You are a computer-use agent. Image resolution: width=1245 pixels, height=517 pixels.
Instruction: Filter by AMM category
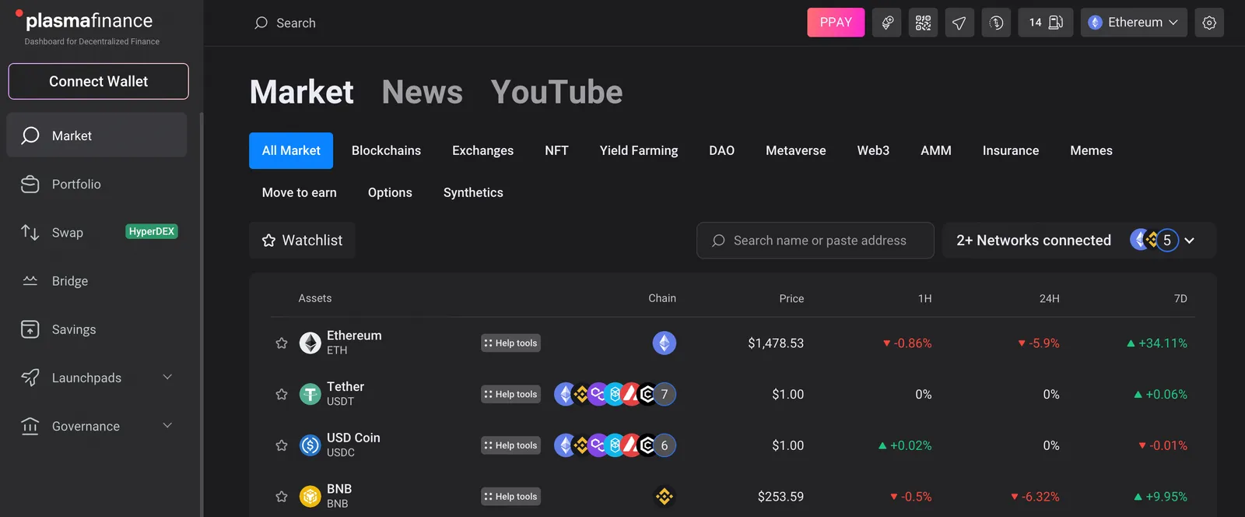(x=935, y=150)
